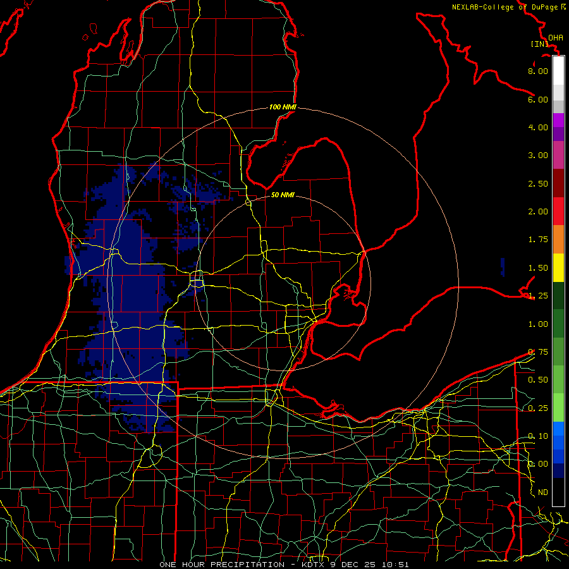Screen dimensions: 569x569
Task: Pick the orange swatch beside 1.75
Action: (x=558, y=239)
